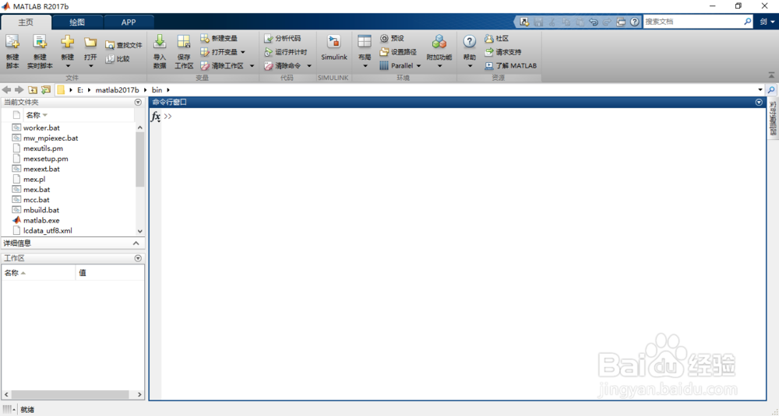The width and height of the screenshot is (779, 416).
Task: Select mexsetup.pm in file list
Action: tap(46, 159)
